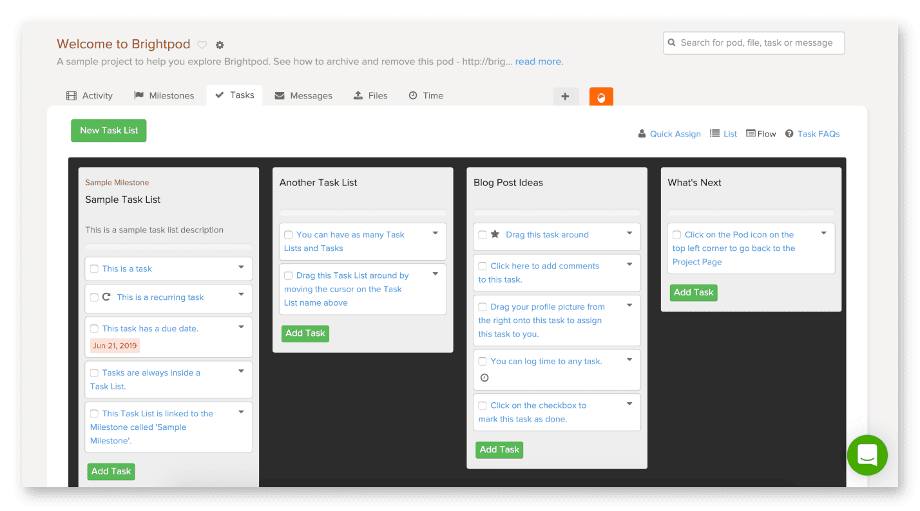
Task: Expand arrow on 'You can log time to any task'
Action: pos(630,360)
